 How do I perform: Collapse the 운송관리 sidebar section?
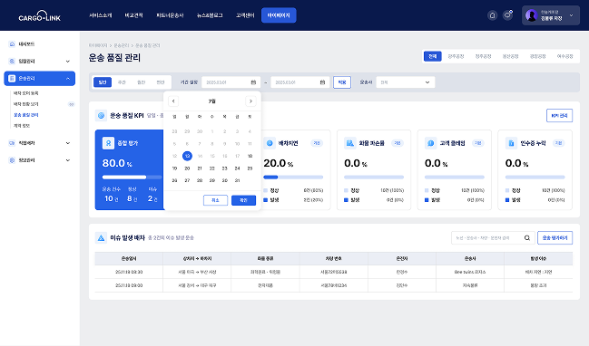[x=68, y=78]
